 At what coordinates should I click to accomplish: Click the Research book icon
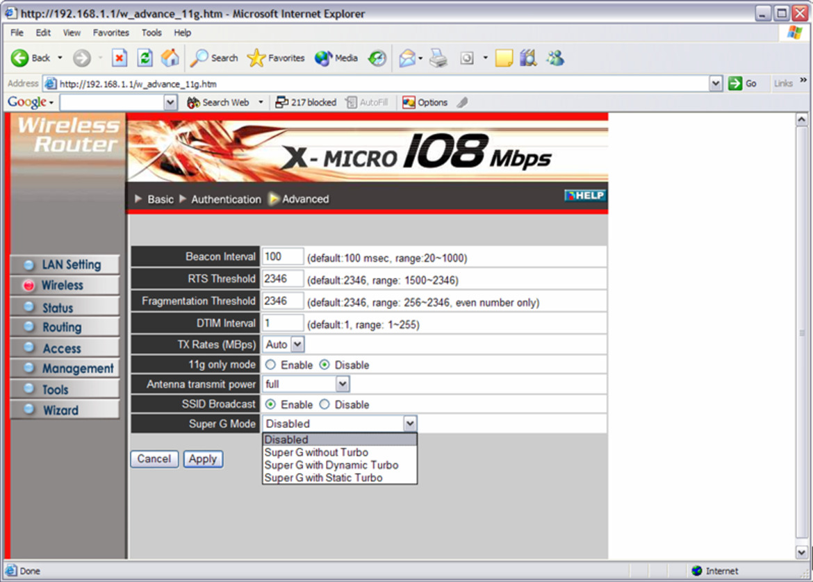point(528,58)
